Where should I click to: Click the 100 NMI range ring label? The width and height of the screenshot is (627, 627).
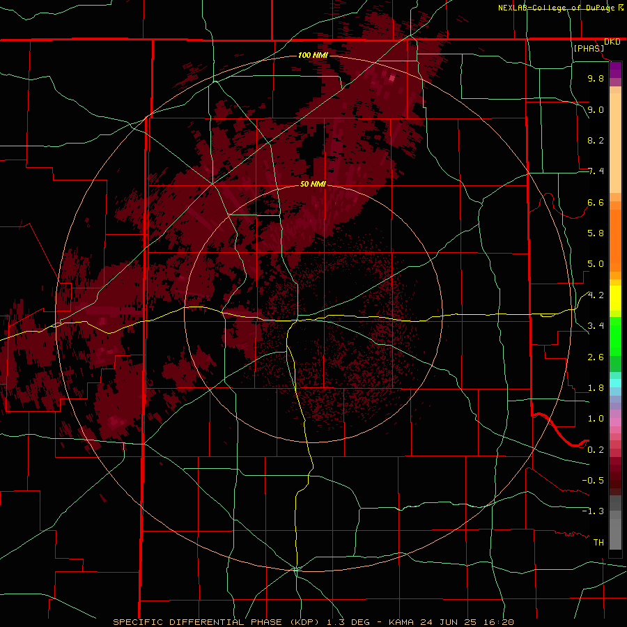tap(313, 55)
